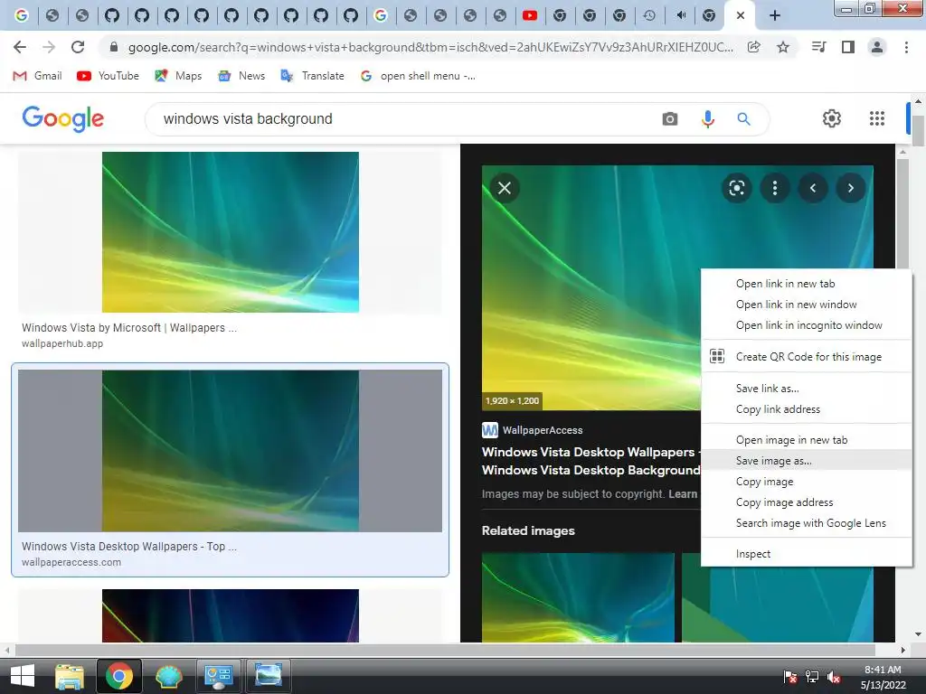926x694 pixels.
Task: Open the shell app on taskbar
Action: 169,676
